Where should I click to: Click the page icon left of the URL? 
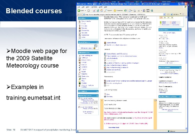pyautogui.click(x=84, y=14)
